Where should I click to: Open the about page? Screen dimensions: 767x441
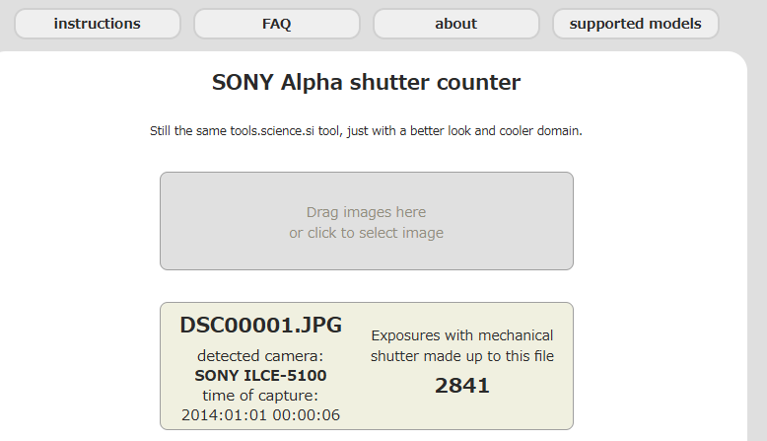click(x=456, y=24)
